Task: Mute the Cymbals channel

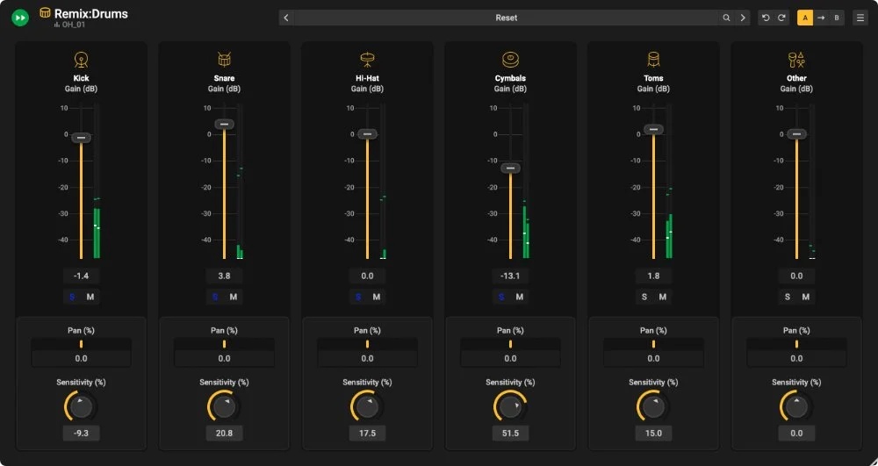Action: pos(520,297)
